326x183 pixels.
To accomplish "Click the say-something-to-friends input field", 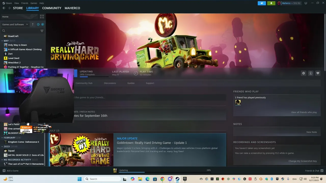I will 150,97.
